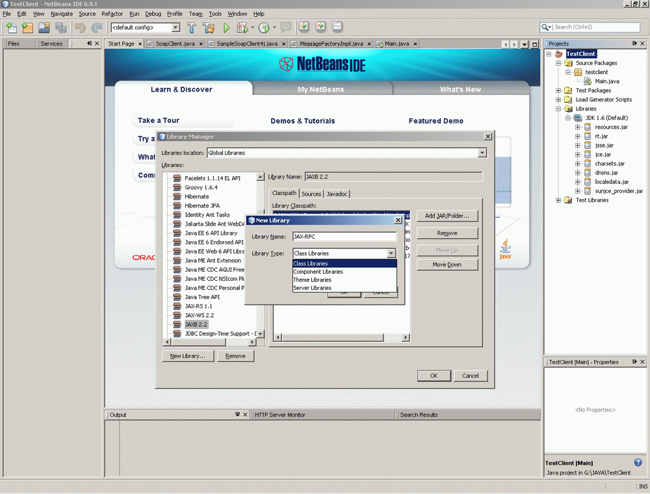Click the Debug Main Project icon
Viewport: 650px width, 494px height.
tap(242, 28)
